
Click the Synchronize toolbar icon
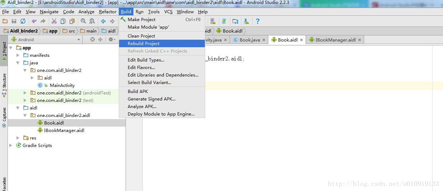point(23,21)
